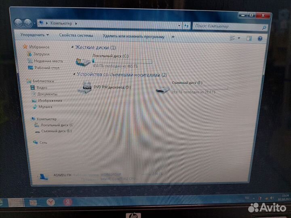Screen dimensions: 291x218
Task: Click Удалить или изменить программу
Action: click(134, 36)
